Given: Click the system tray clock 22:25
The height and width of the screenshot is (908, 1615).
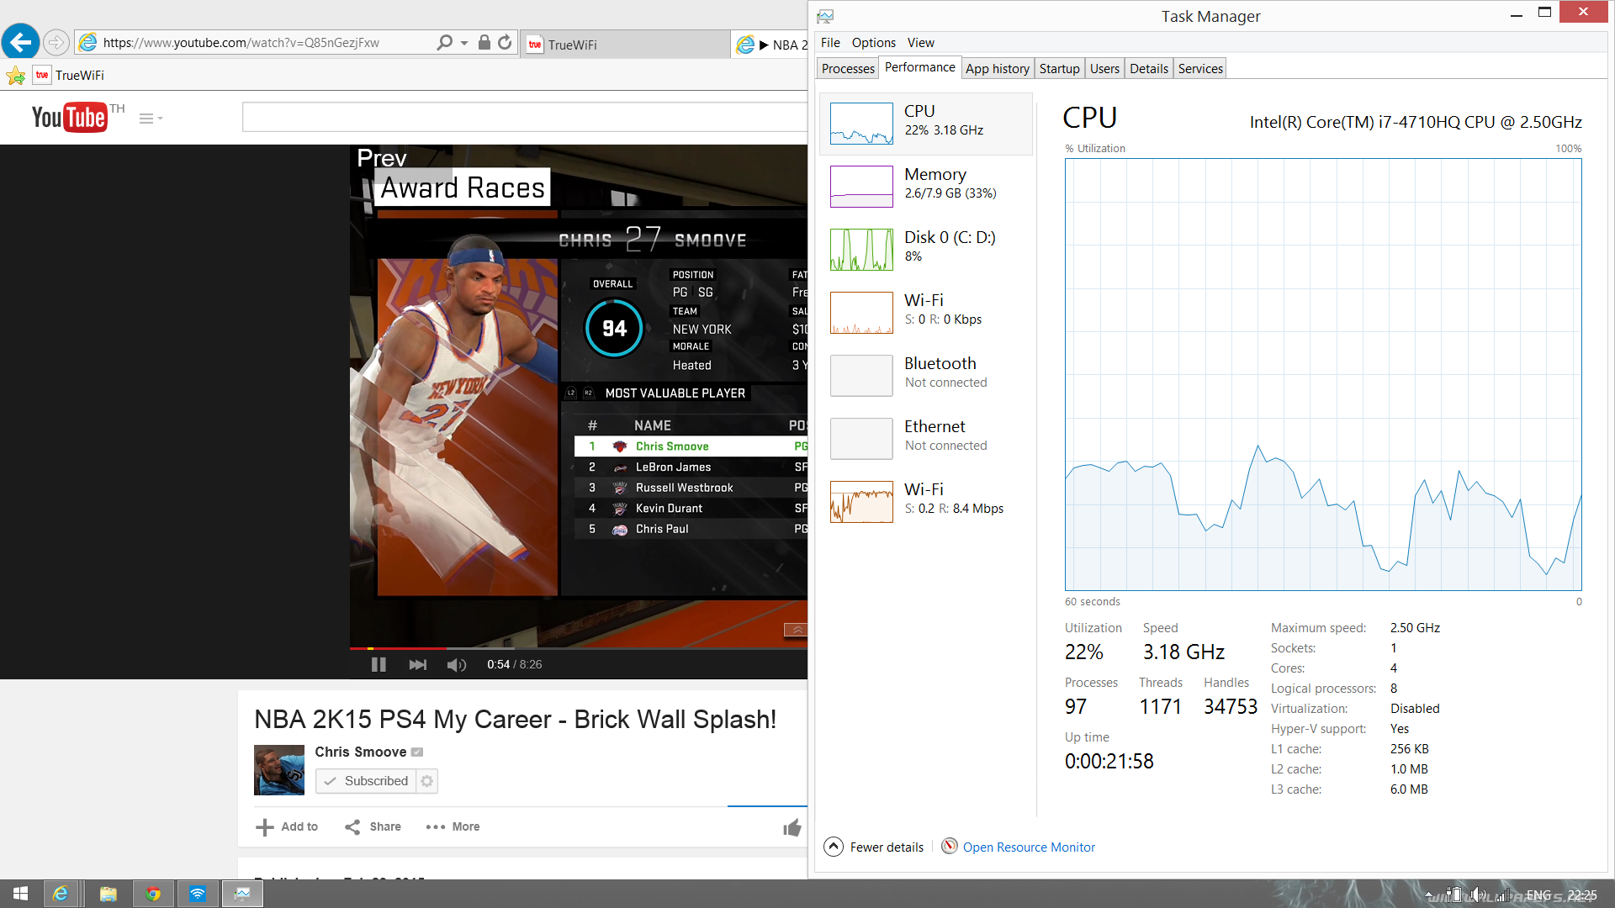Looking at the screenshot, I should point(1582,895).
